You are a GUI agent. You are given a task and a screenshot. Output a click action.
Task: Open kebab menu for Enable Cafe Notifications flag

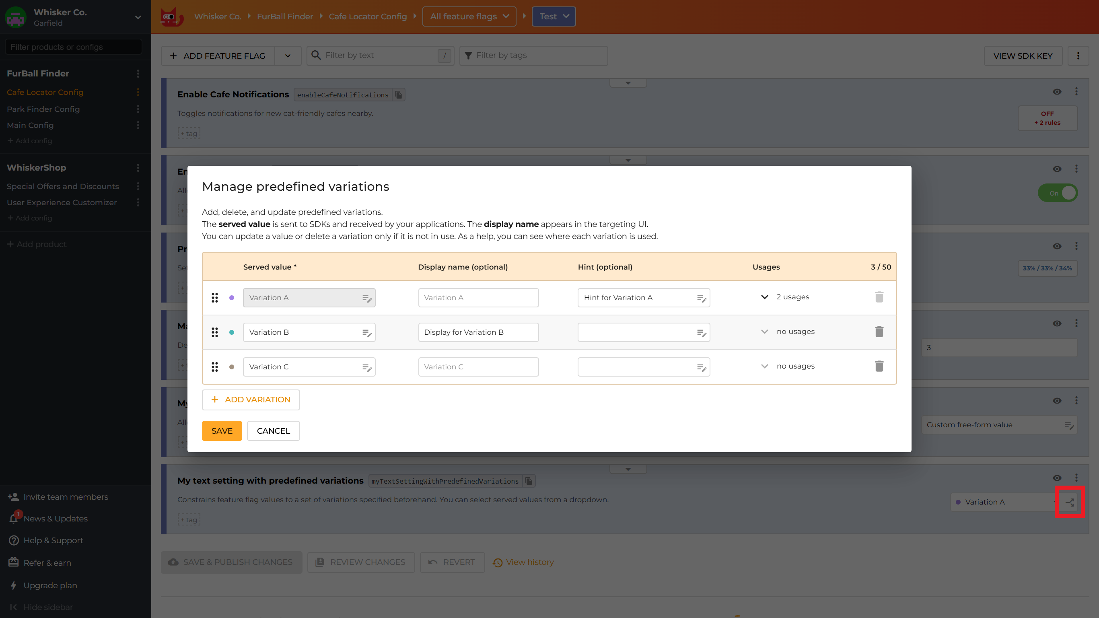coord(1076,91)
